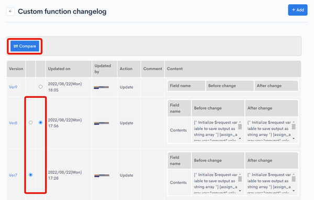Click Update action in the Ver7 row
The width and height of the screenshot is (314, 200).
coord(126,175)
